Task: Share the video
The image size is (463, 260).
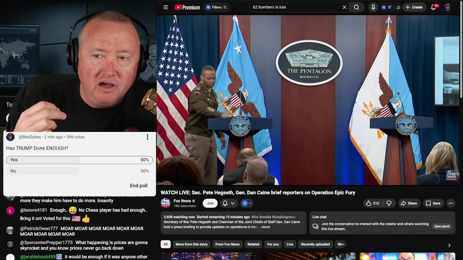Action: pyautogui.click(x=409, y=203)
